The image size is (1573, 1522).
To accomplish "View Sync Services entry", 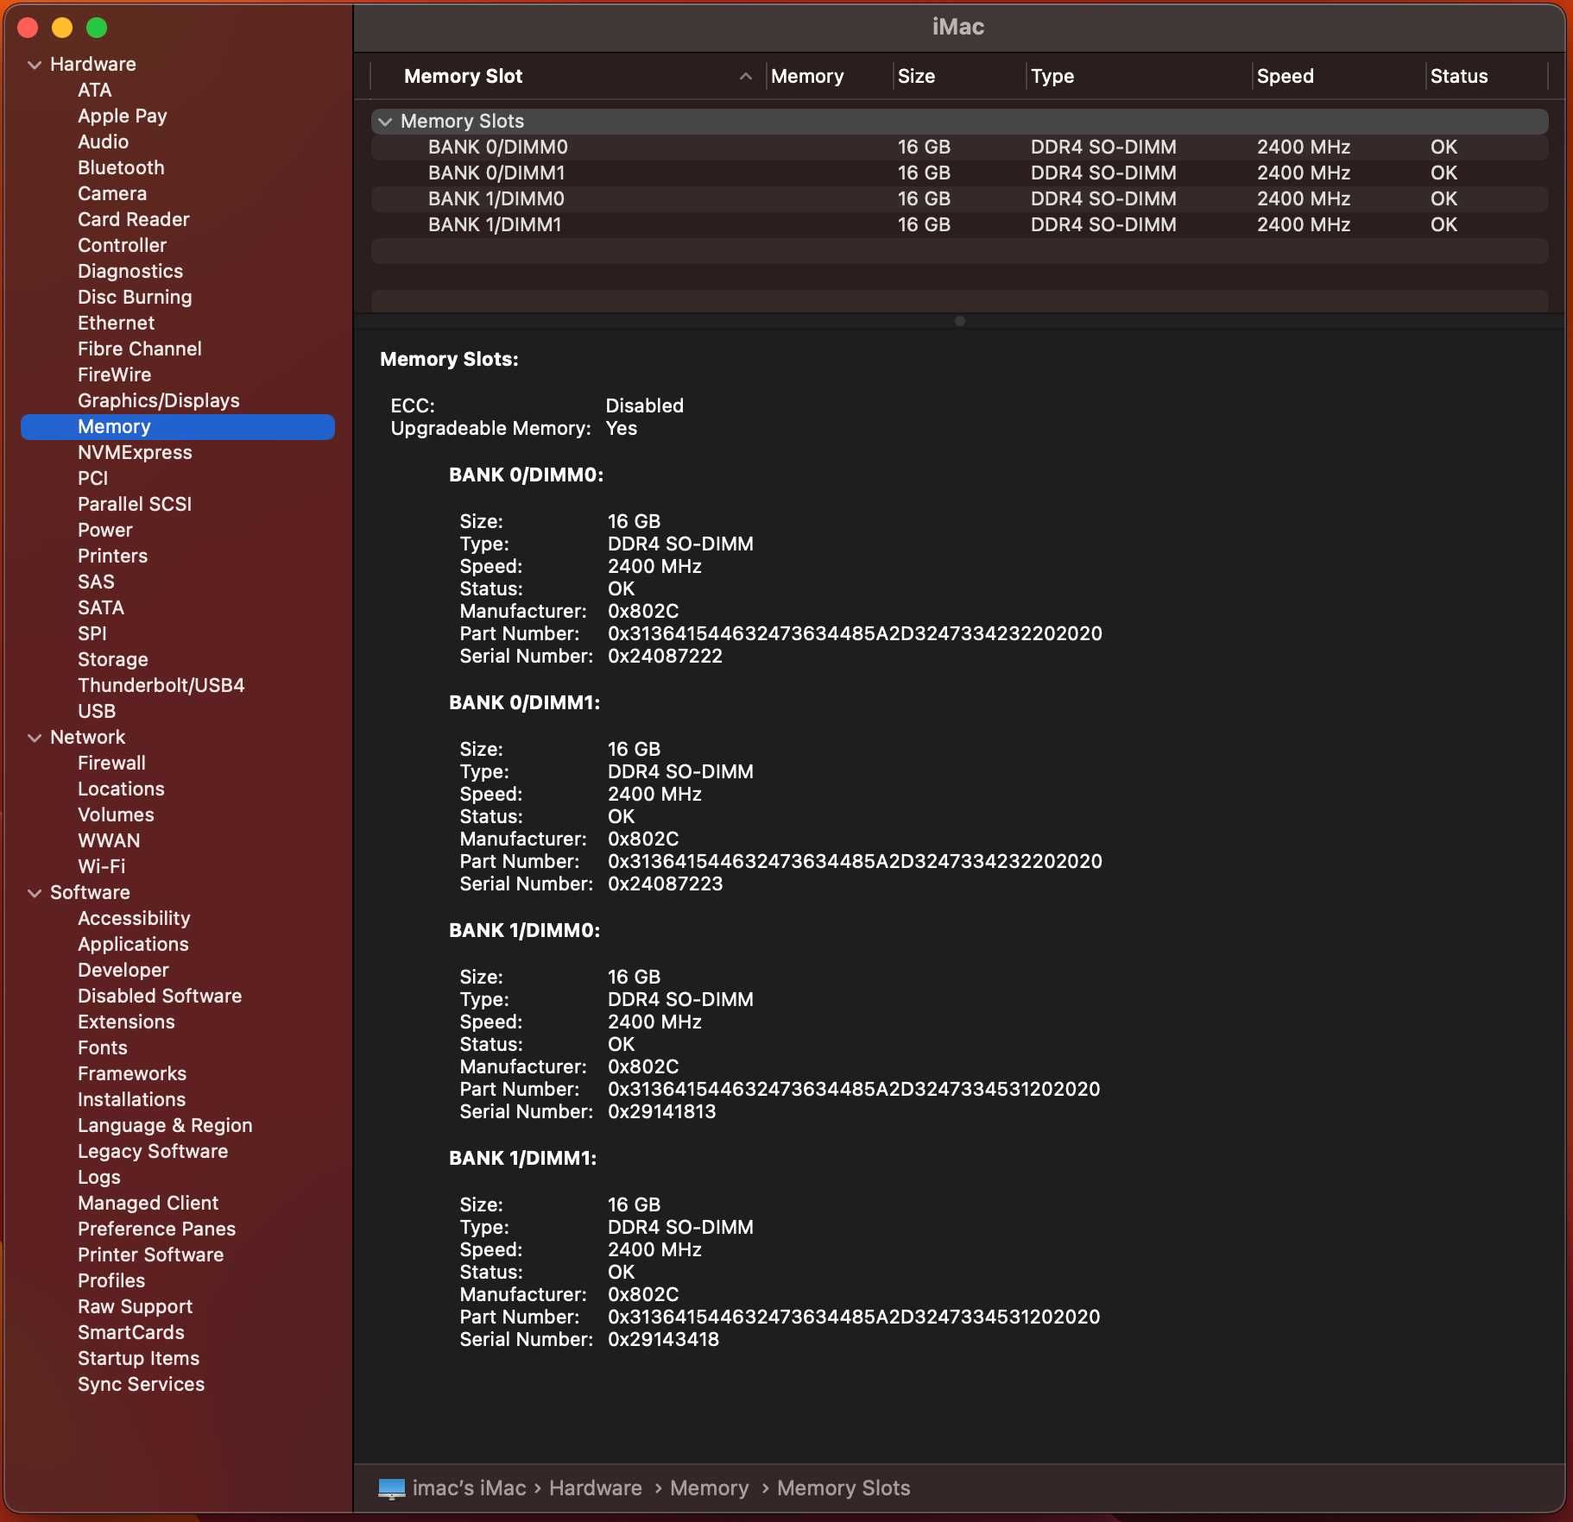I will (x=141, y=1385).
